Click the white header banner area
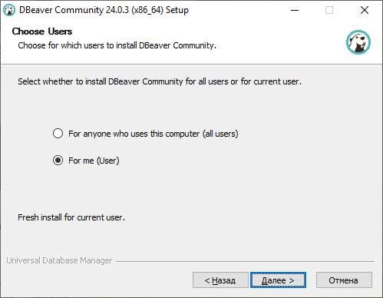This screenshot has height=298, width=383. click(x=191, y=42)
